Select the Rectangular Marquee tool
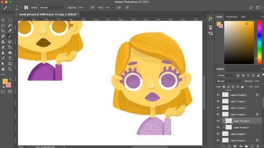Viewport: 264px width, 148px height. point(10,20)
